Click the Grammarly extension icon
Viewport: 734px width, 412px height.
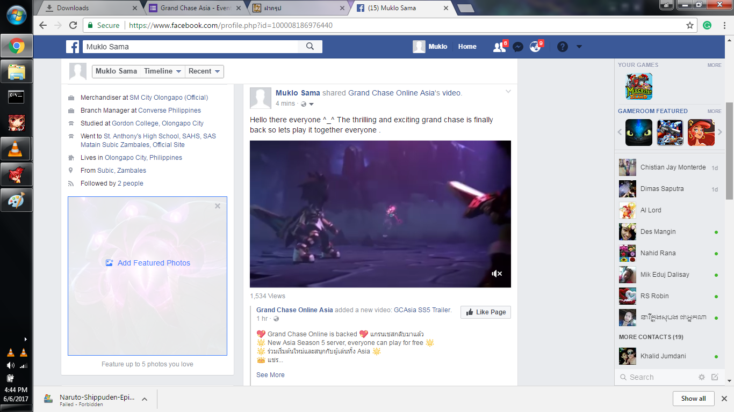[707, 25]
